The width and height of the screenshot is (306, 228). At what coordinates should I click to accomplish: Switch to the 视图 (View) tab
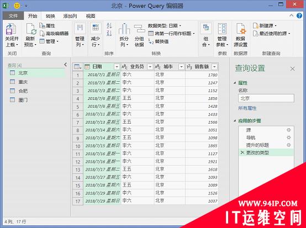click(x=91, y=16)
